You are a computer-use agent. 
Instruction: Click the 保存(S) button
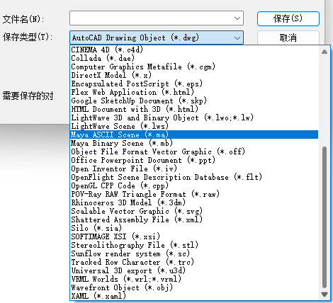coord(288,18)
